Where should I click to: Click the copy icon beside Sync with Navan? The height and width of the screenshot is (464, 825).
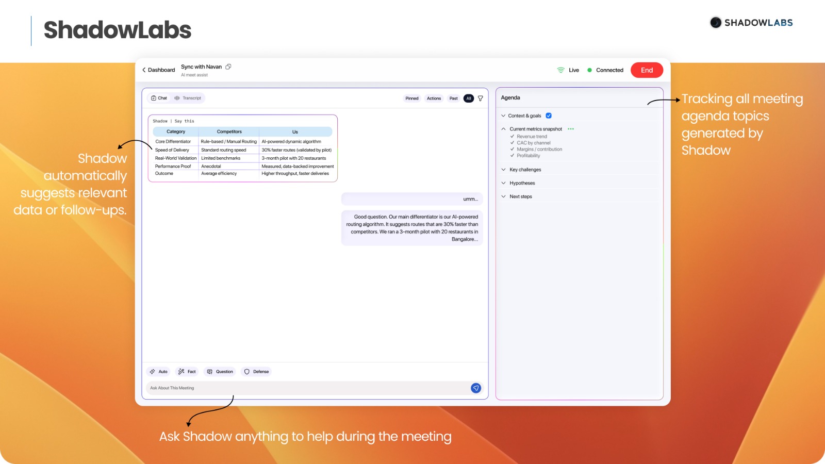pyautogui.click(x=228, y=67)
